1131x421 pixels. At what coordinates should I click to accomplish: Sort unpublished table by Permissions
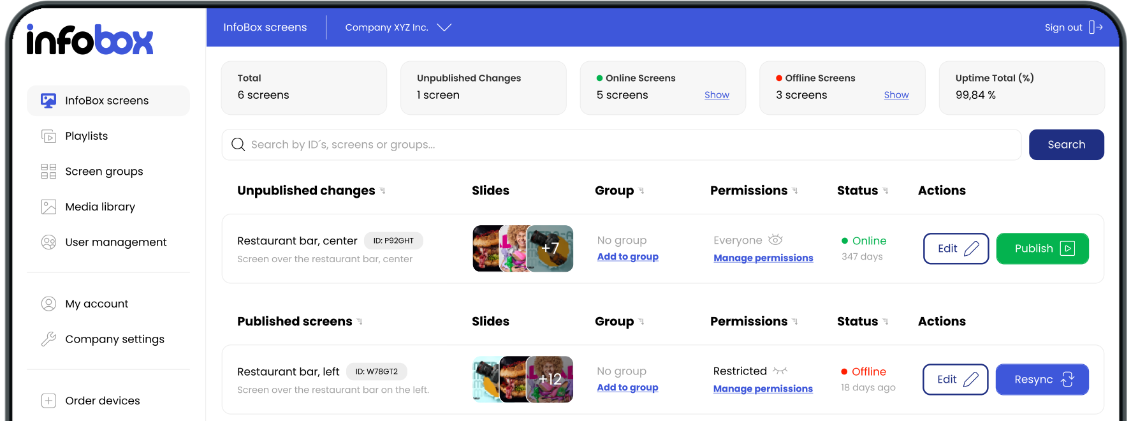pyautogui.click(x=795, y=191)
